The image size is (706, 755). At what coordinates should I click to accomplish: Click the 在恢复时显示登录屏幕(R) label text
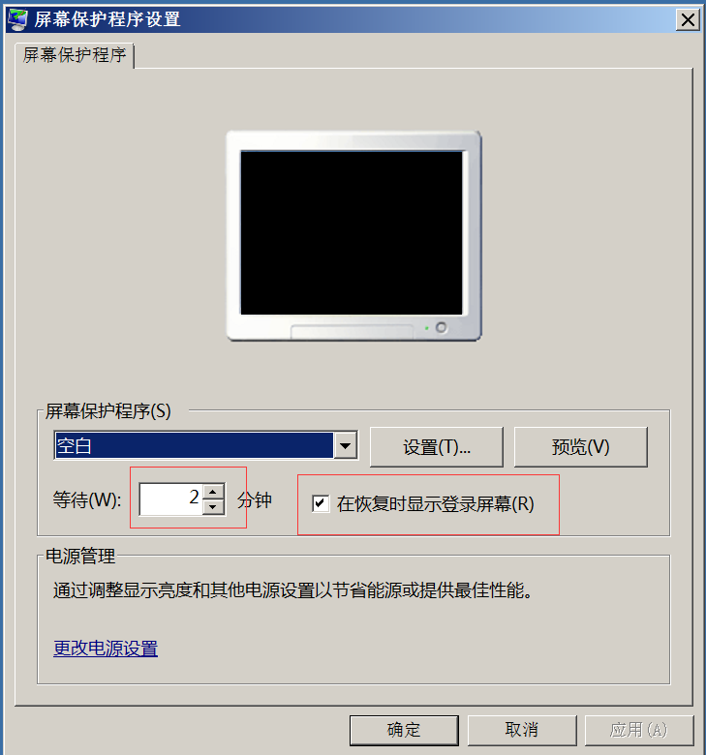(436, 504)
